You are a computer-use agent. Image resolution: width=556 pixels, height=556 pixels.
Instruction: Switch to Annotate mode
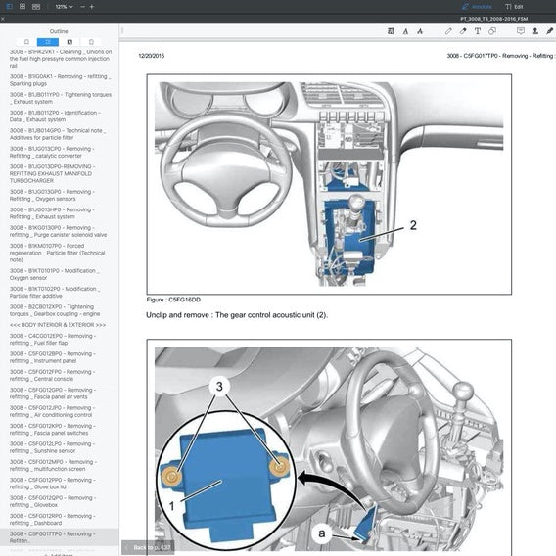(x=478, y=7)
